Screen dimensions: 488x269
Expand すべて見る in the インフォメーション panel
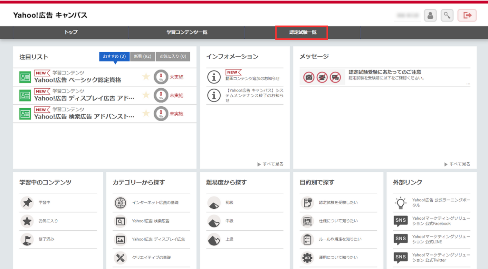[270, 164]
